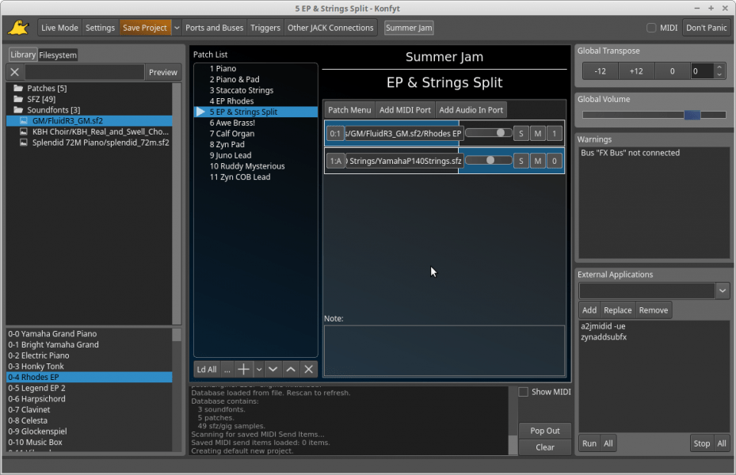Move selected patch down in list
Viewport: 736px width, 475px height.
click(273, 370)
